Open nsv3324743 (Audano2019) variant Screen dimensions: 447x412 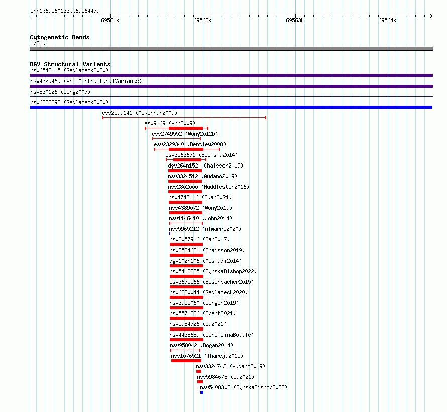tap(231, 366)
